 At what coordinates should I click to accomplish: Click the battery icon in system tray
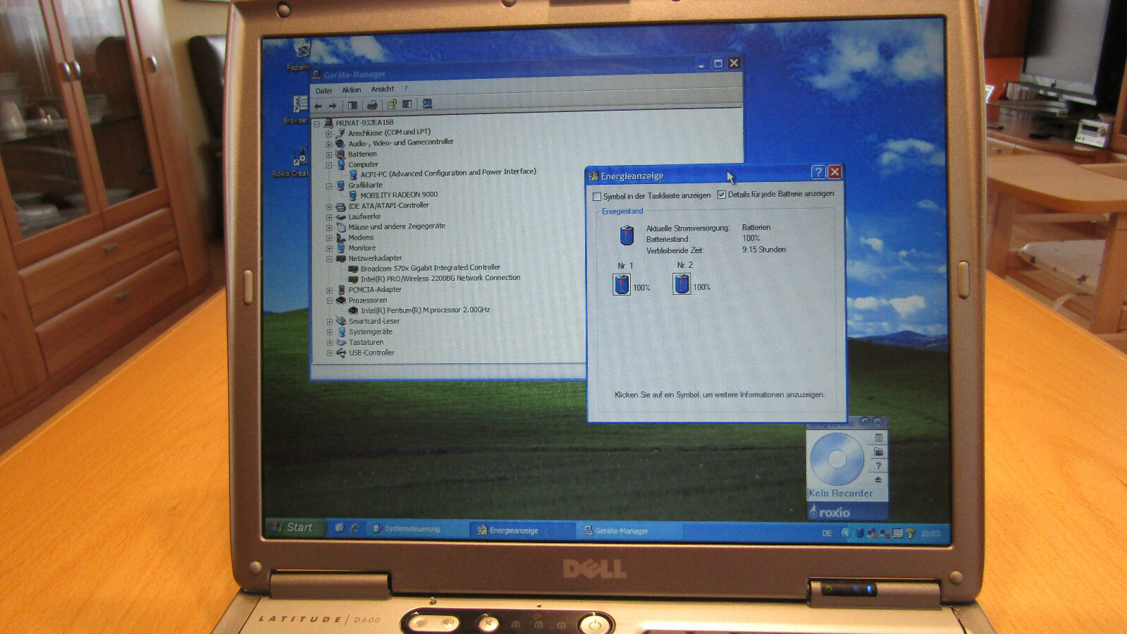[860, 533]
